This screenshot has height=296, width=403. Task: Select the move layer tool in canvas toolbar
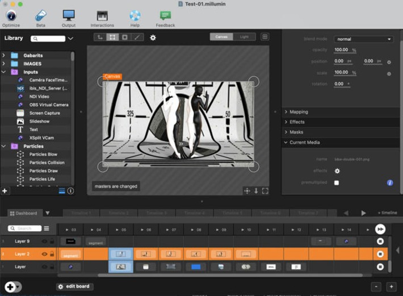click(x=100, y=37)
